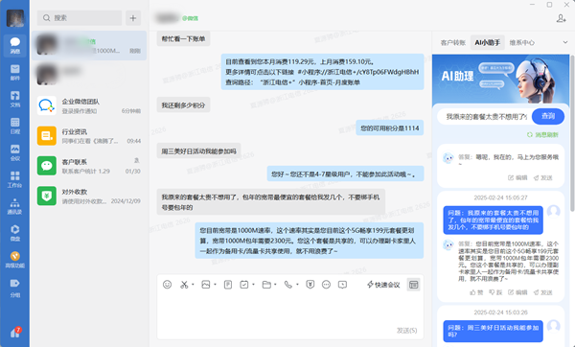Screen dimensions: 575x347
Task: Click the document note icon in chat toolbar
Action: (228, 285)
